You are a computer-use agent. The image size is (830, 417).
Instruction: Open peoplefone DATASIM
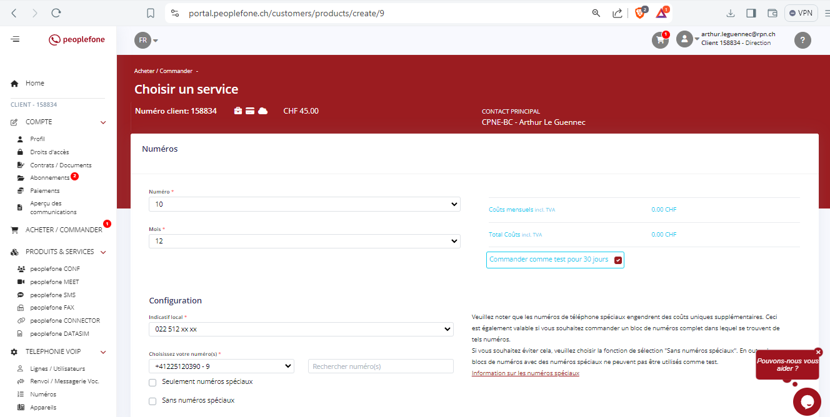[59, 334]
